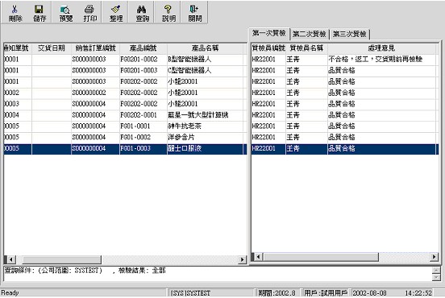Click the Ready status text
Viewport: 445px width, 298px height.
point(10,292)
